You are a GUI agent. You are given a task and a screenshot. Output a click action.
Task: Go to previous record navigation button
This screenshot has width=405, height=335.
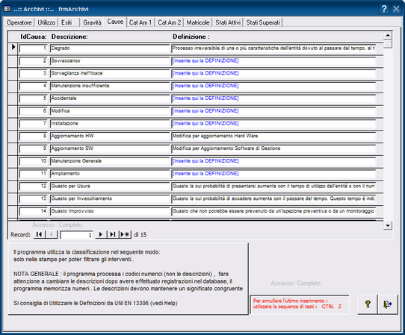point(51,234)
